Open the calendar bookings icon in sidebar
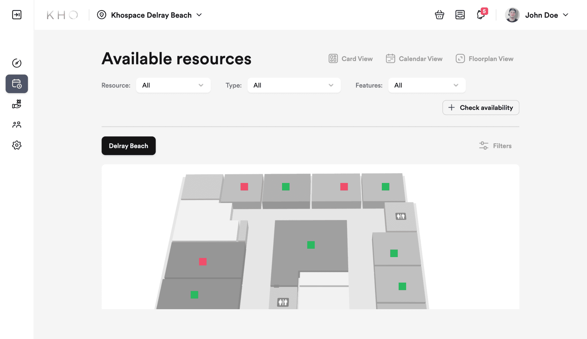Viewport: 587px width, 339px height. (17, 84)
